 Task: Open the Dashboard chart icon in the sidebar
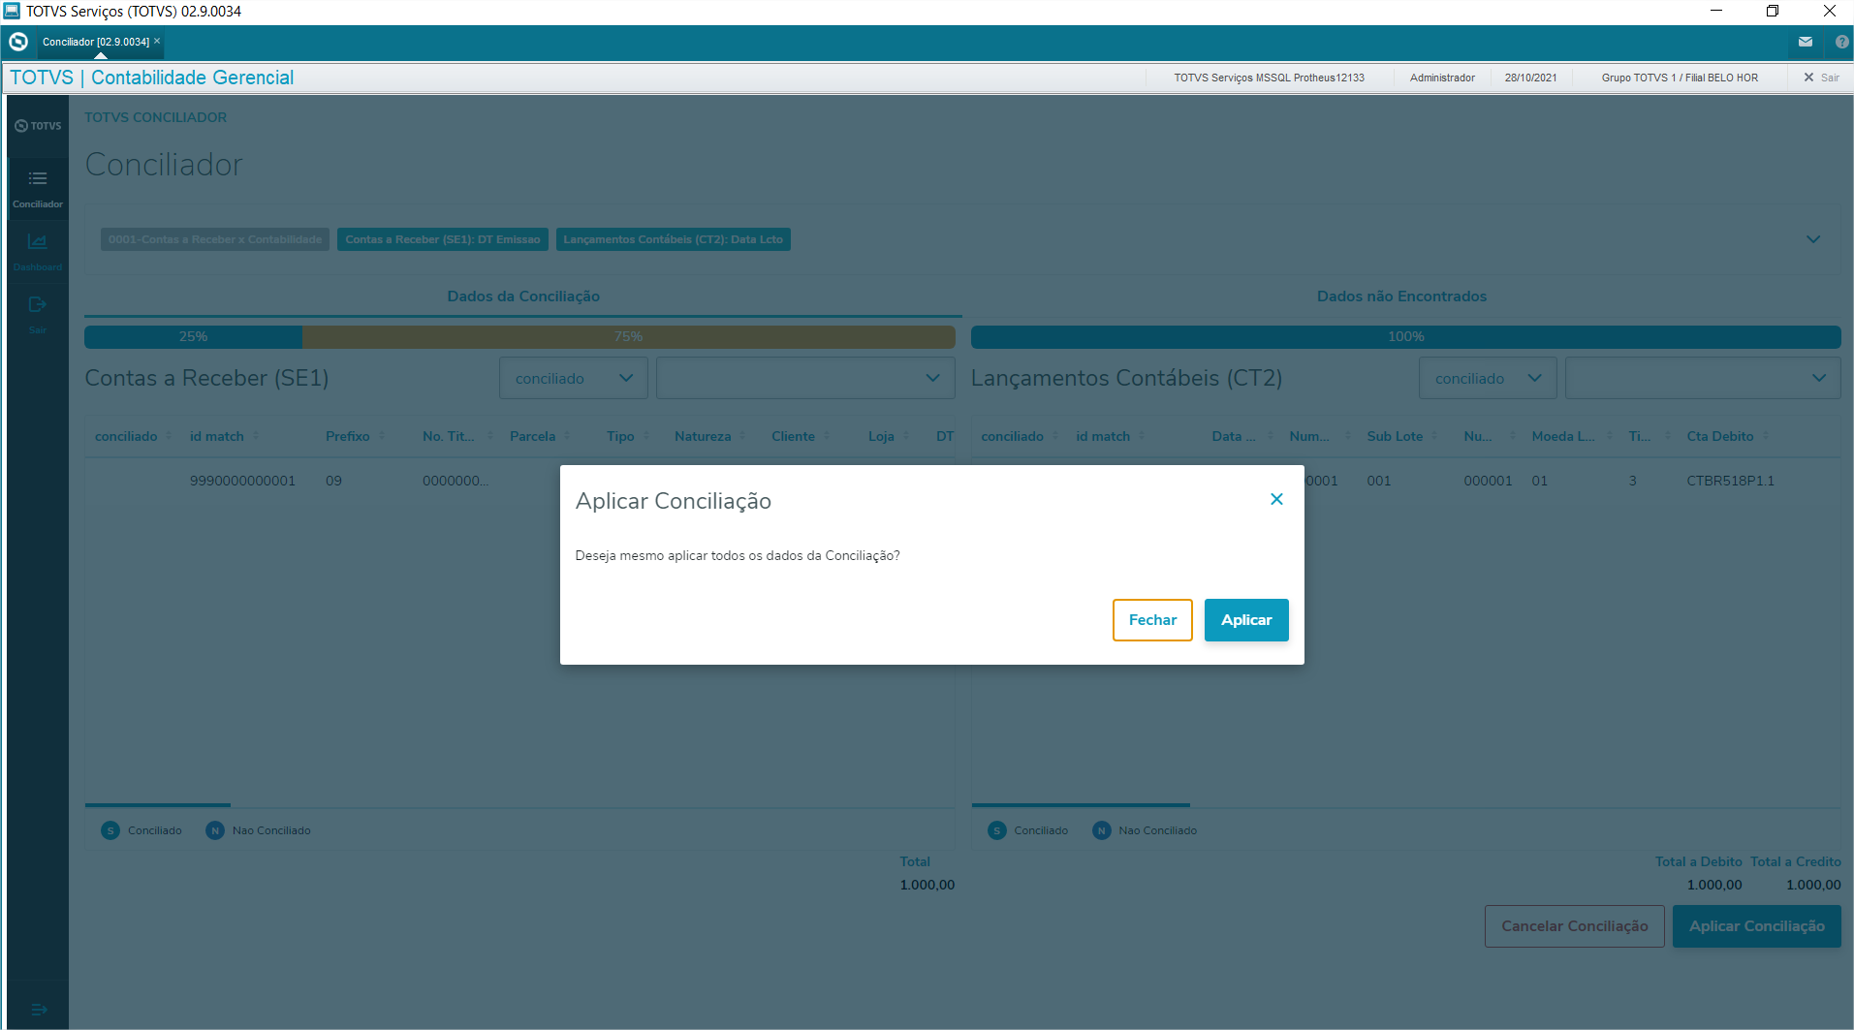pos(38,241)
